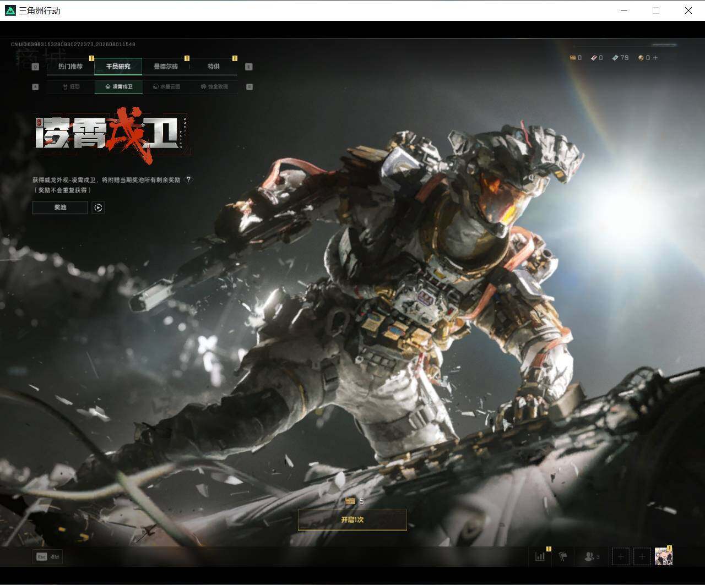The height and width of the screenshot is (585, 705).
Task: Click the Esc 返回 button
Action: 48,556
